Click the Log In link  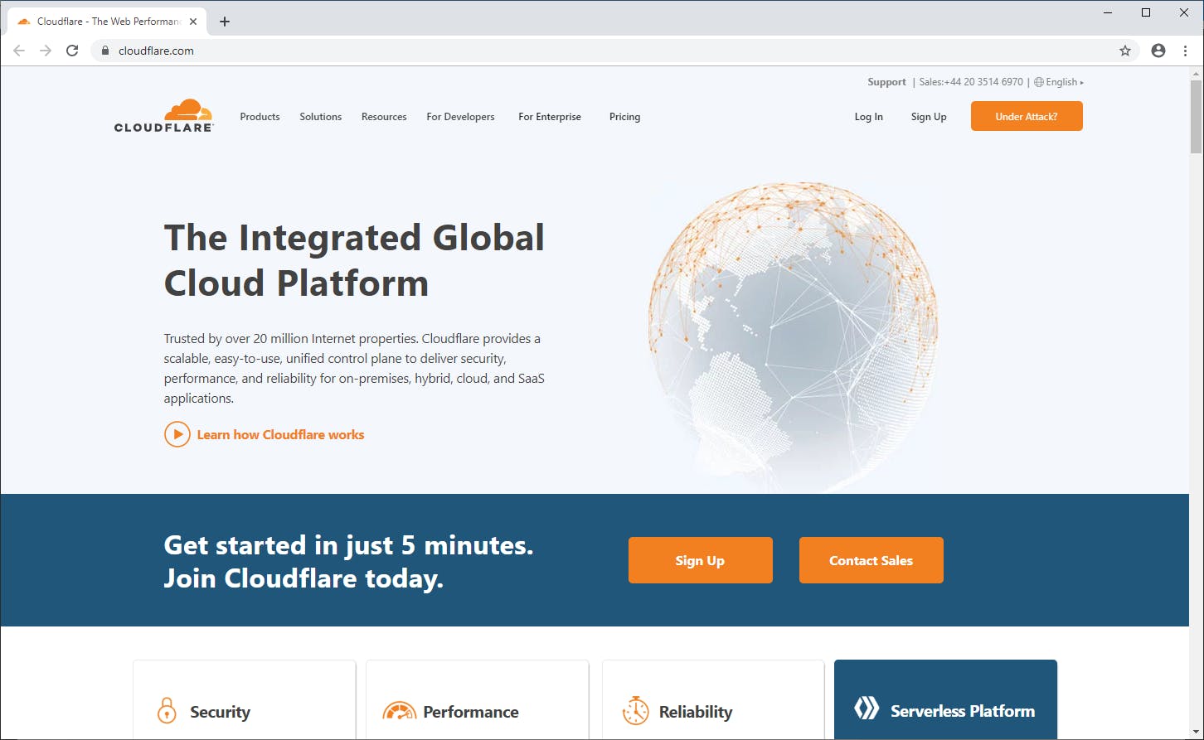click(x=869, y=117)
